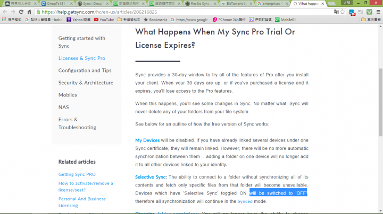Switch to the first tab with cloud icon
Image resolution: width=383 pixels, height=214 pixels.
(21, 4)
